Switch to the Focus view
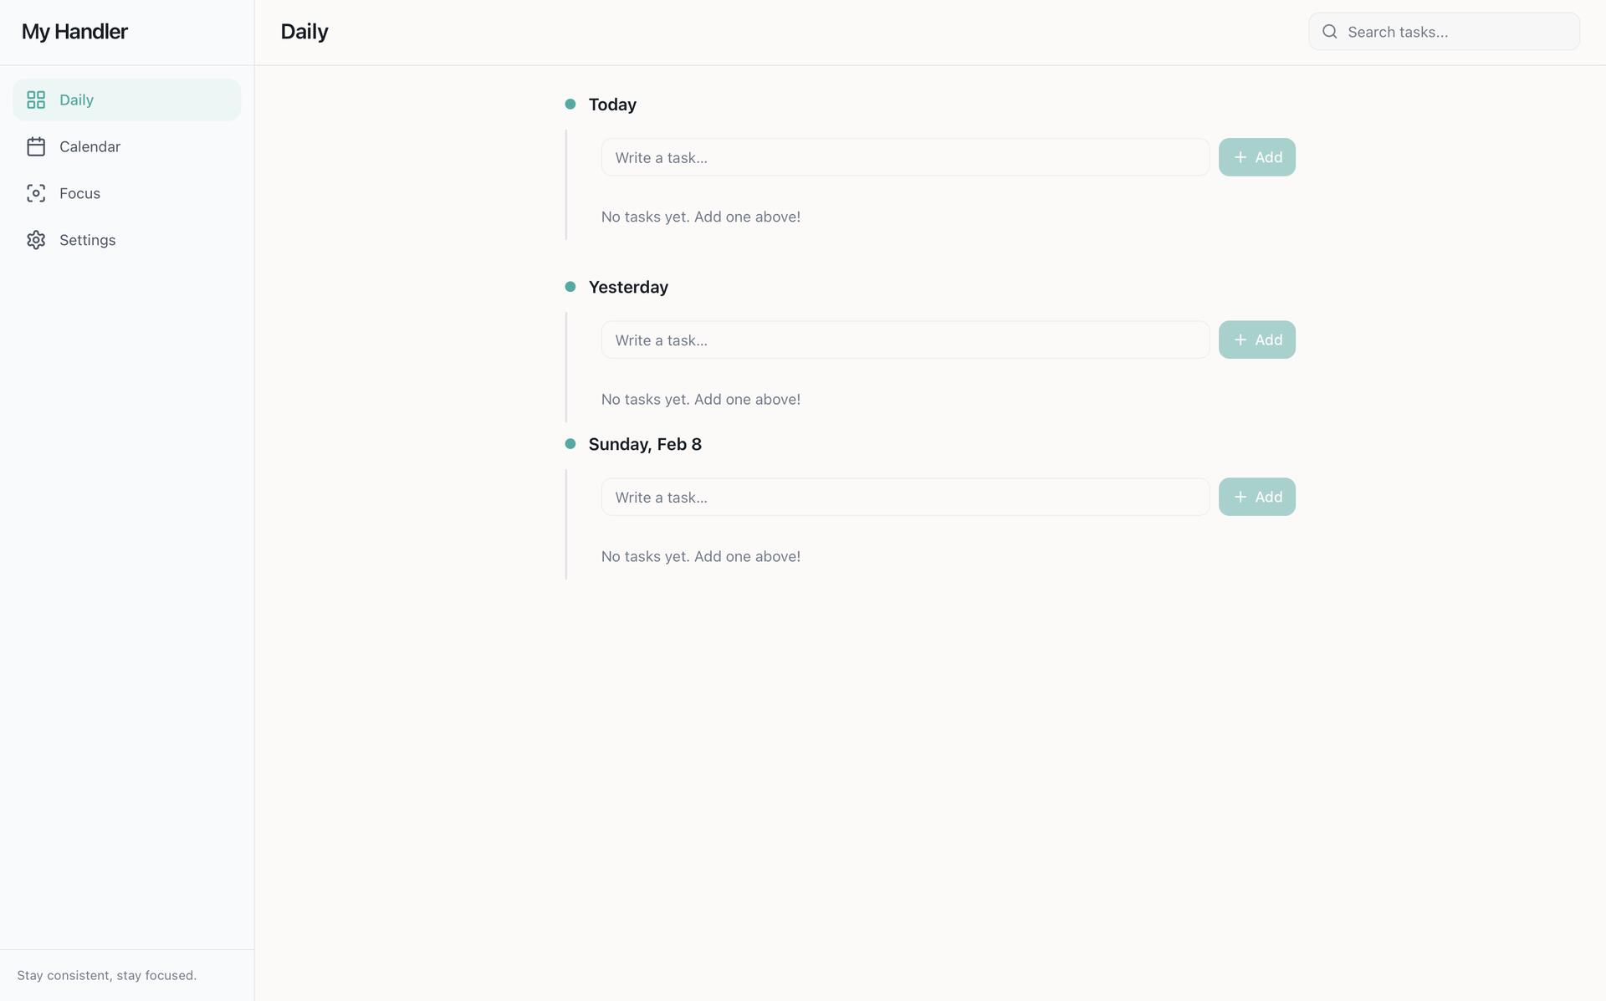1606x1001 pixels. (x=80, y=193)
